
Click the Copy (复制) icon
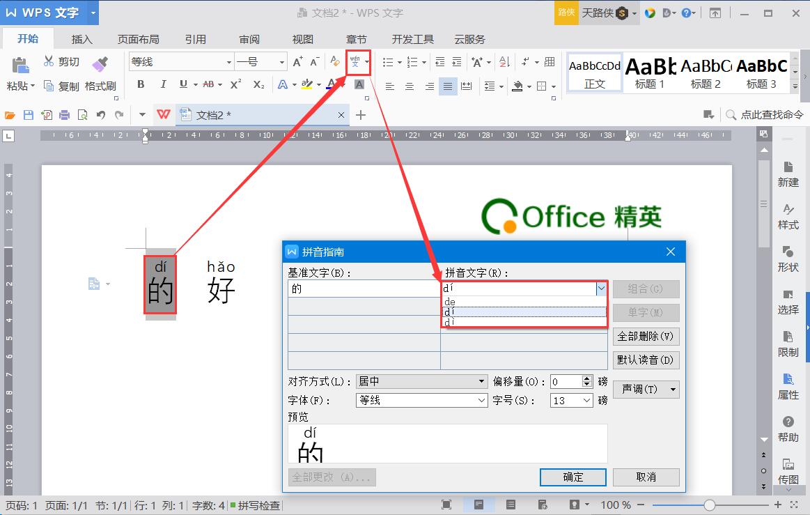tap(49, 86)
